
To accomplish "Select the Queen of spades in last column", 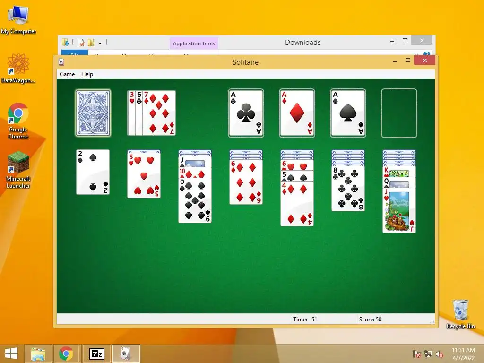I will point(399,183).
